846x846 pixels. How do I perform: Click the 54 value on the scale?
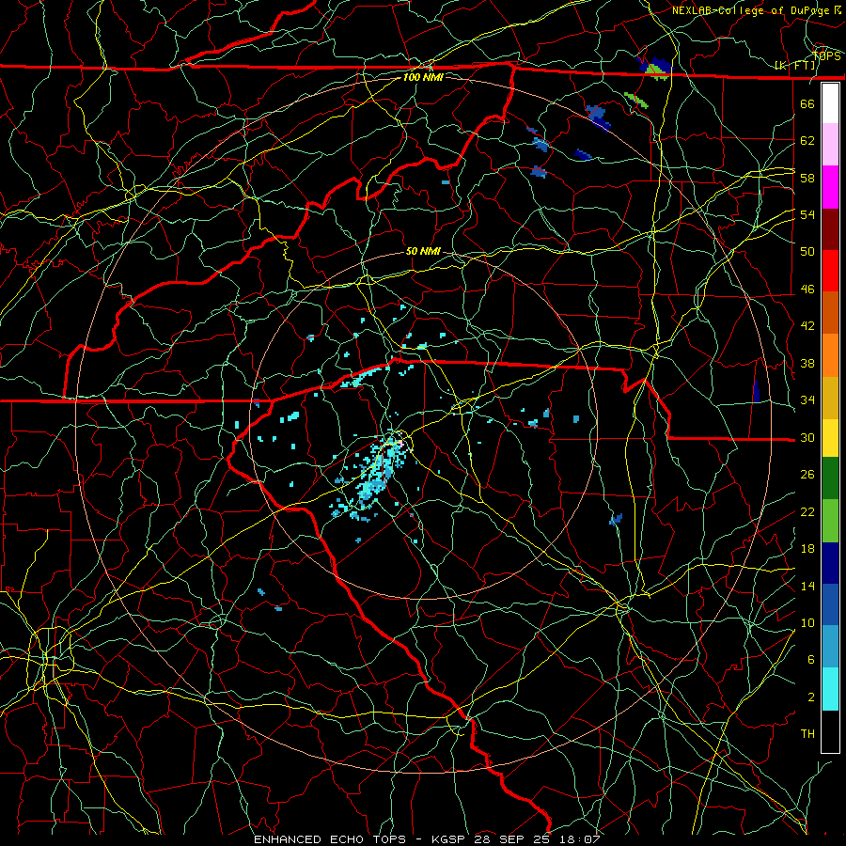pos(807,214)
